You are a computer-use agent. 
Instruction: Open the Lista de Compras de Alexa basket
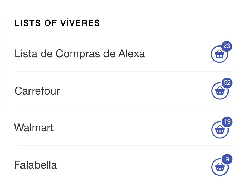click(x=219, y=55)
